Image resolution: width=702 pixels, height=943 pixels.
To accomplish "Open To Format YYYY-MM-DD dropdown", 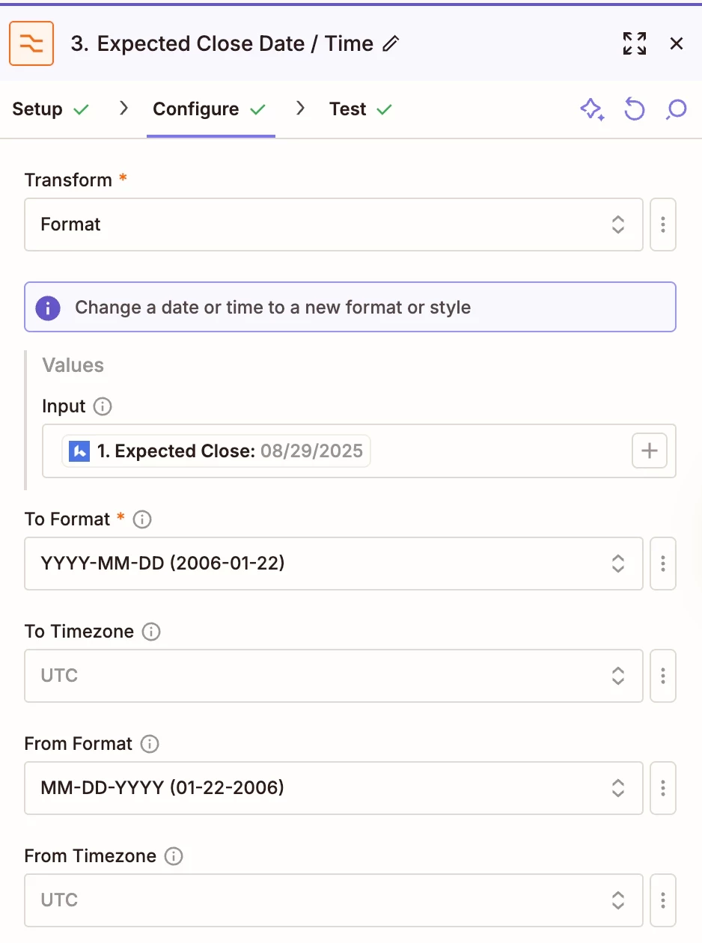I will [334, 564].
